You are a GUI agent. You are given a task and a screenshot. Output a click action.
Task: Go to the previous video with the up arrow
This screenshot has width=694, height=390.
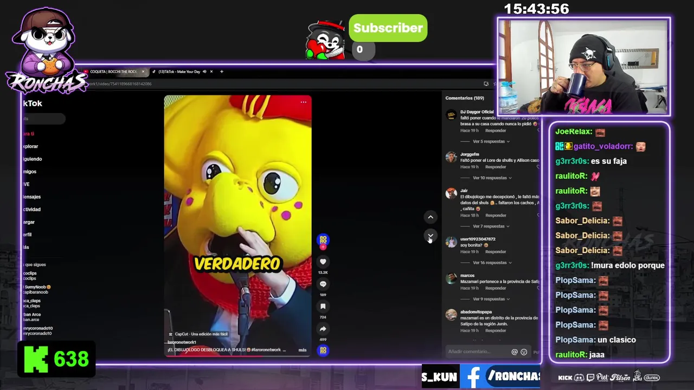[430, 217]
